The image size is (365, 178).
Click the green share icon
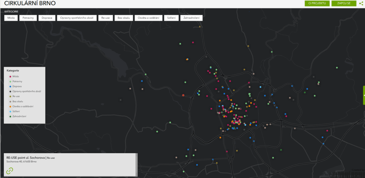361,4
